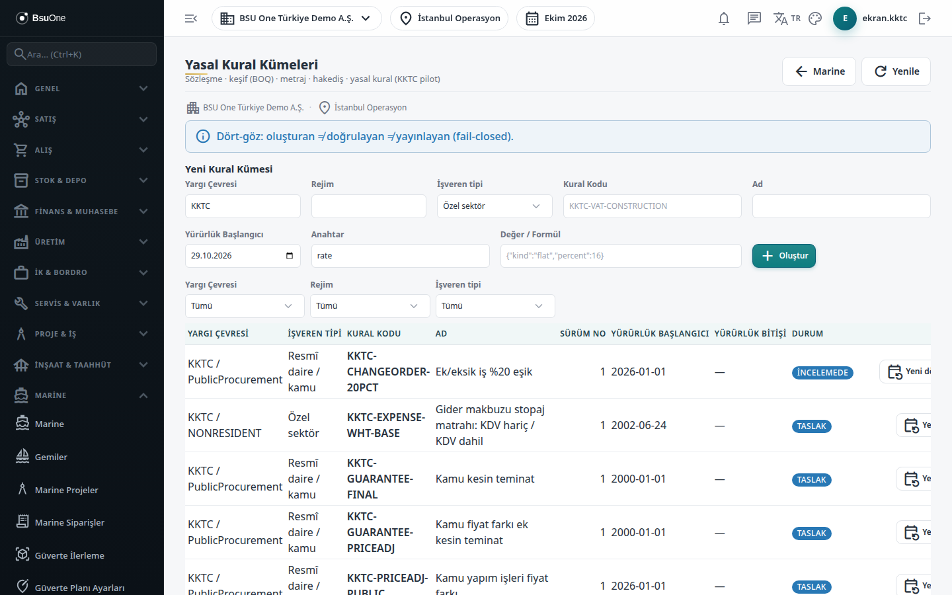
Task: Open user avatar E
Action: (x=845, y=19)
